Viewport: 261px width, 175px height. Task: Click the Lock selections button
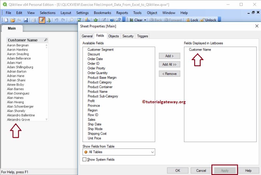[x=192, y=20]
